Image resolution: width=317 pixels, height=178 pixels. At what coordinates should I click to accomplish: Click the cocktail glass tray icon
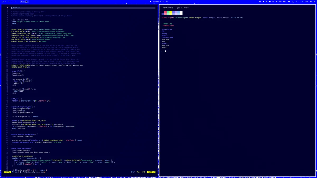coord(267,2)
